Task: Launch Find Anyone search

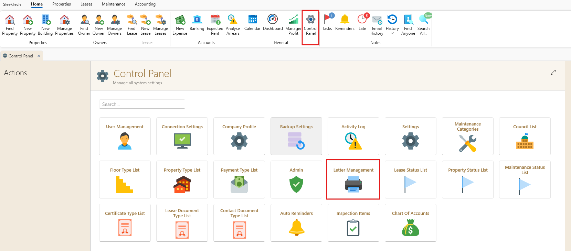Action: pos(408,25)
